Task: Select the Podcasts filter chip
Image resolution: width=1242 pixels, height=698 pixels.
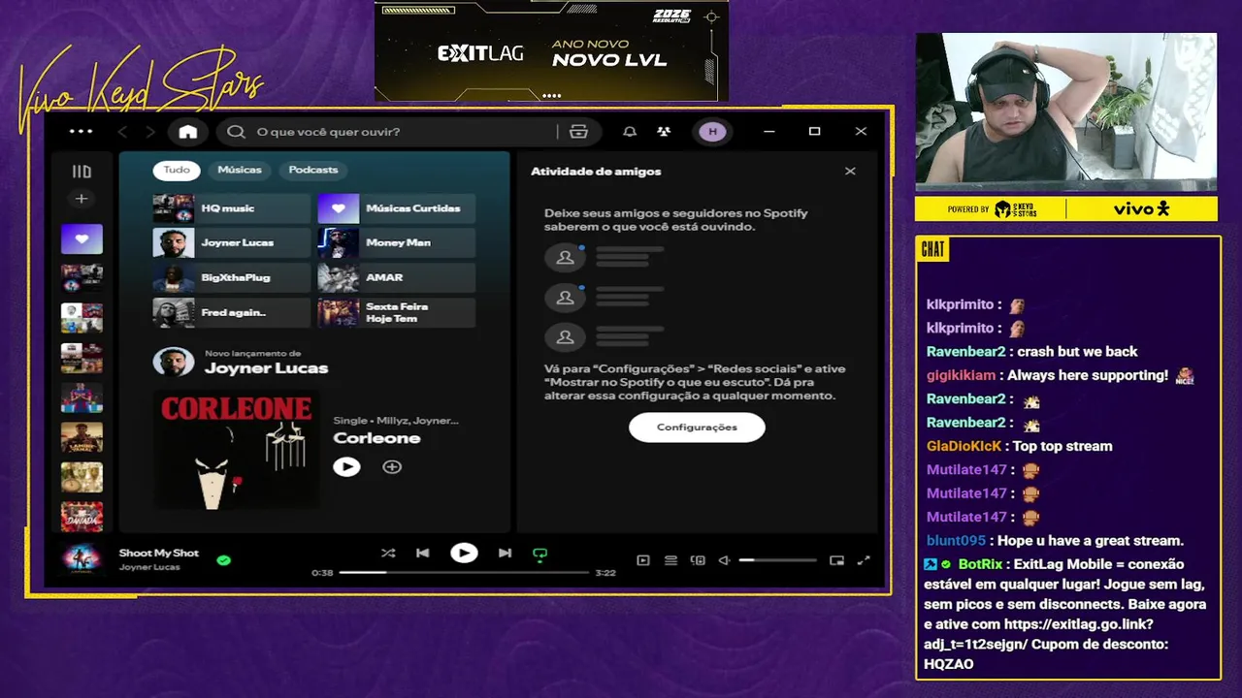Action: pyautogui.click(x=313, y=170)
